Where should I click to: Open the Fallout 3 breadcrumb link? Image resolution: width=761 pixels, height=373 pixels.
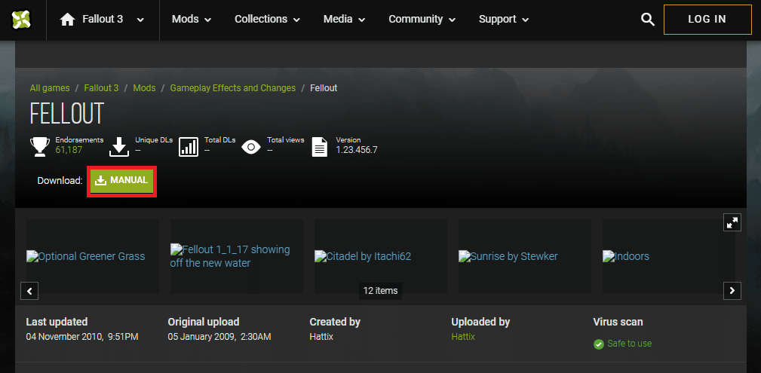101,88
